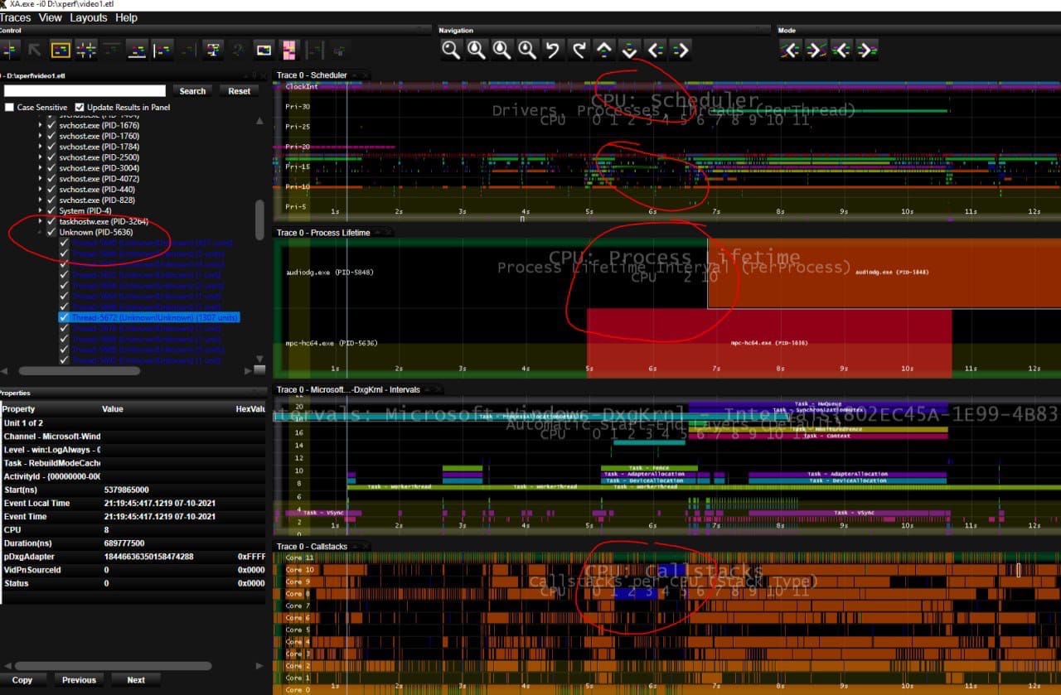
Task: Click the pink grid icon in Control
Action: pyautogui.click(x=288, y=50)
